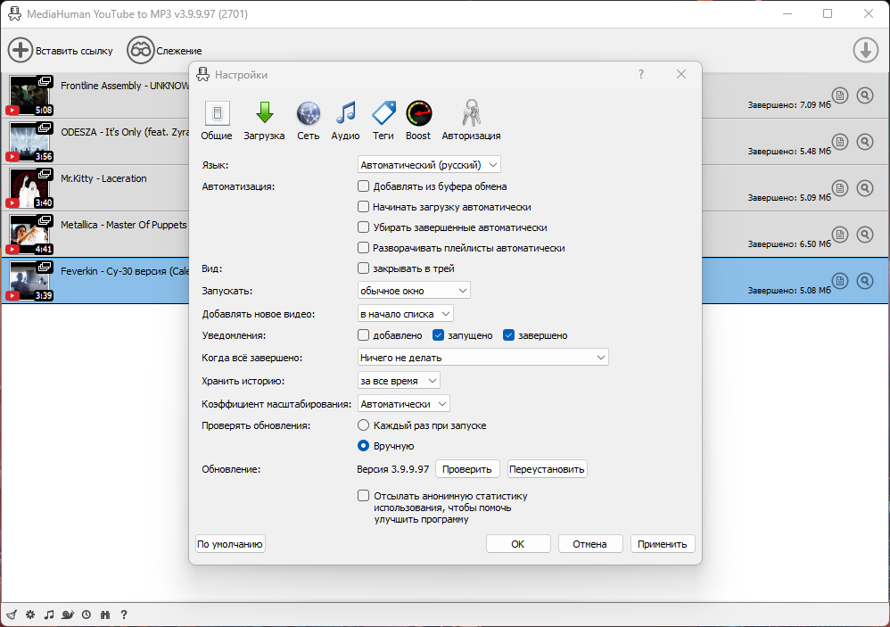Open the Коэффициент масштабирования dropdown

[404, 404]
